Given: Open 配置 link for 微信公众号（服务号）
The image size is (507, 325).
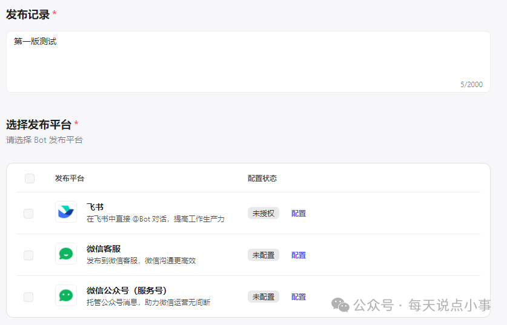Looking at the screenshot, I should 299,297.
